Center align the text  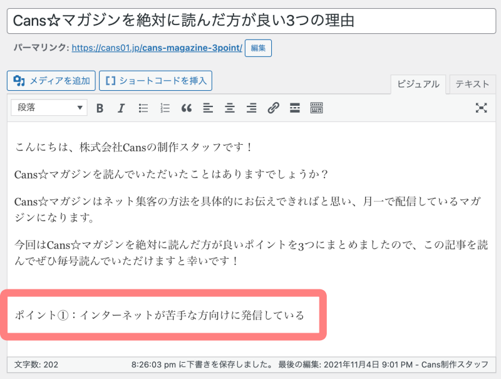click(230, 108)
